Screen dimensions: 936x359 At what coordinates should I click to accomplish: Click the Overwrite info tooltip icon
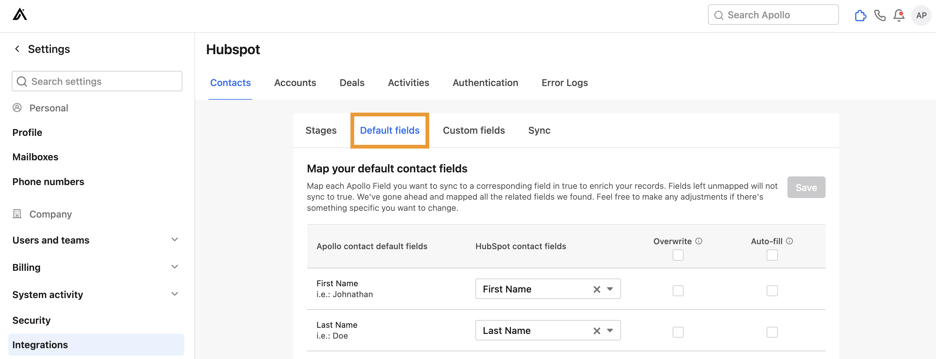pos(699,241)
